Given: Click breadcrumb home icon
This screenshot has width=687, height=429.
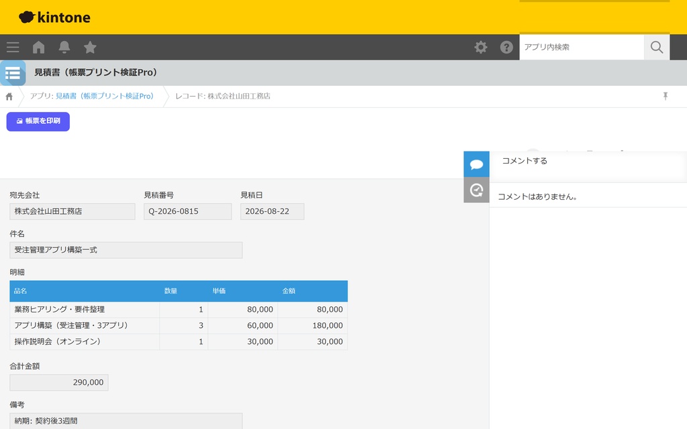Looking at the screenshot, I should point(9,97).
